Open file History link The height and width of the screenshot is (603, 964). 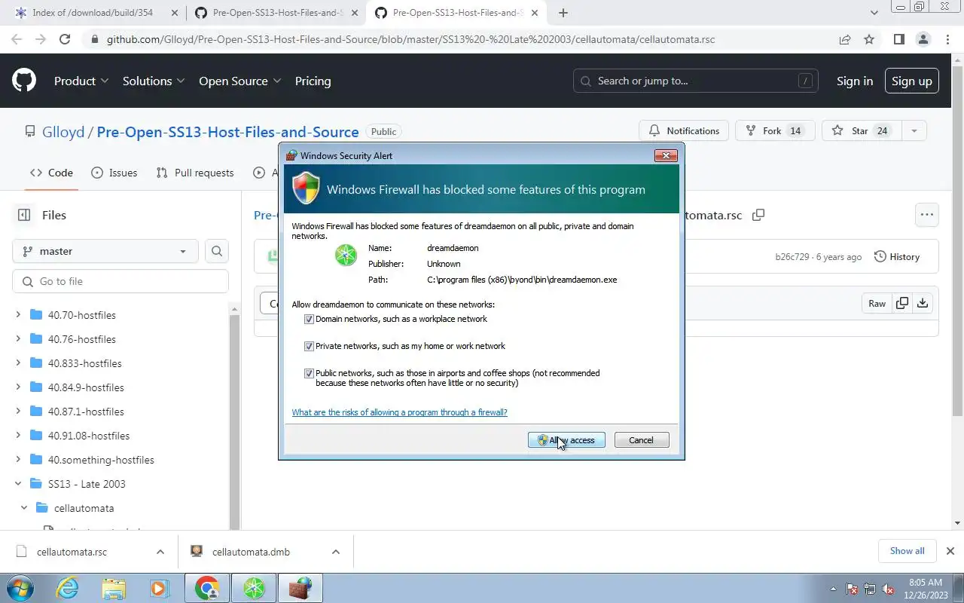(x=897, y=256)
